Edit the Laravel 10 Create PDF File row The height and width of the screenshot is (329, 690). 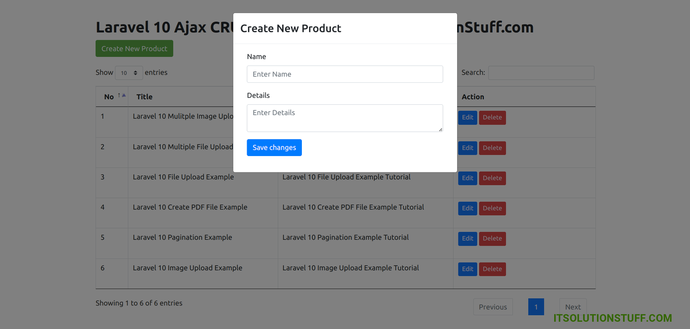click(x=467, y=208)
